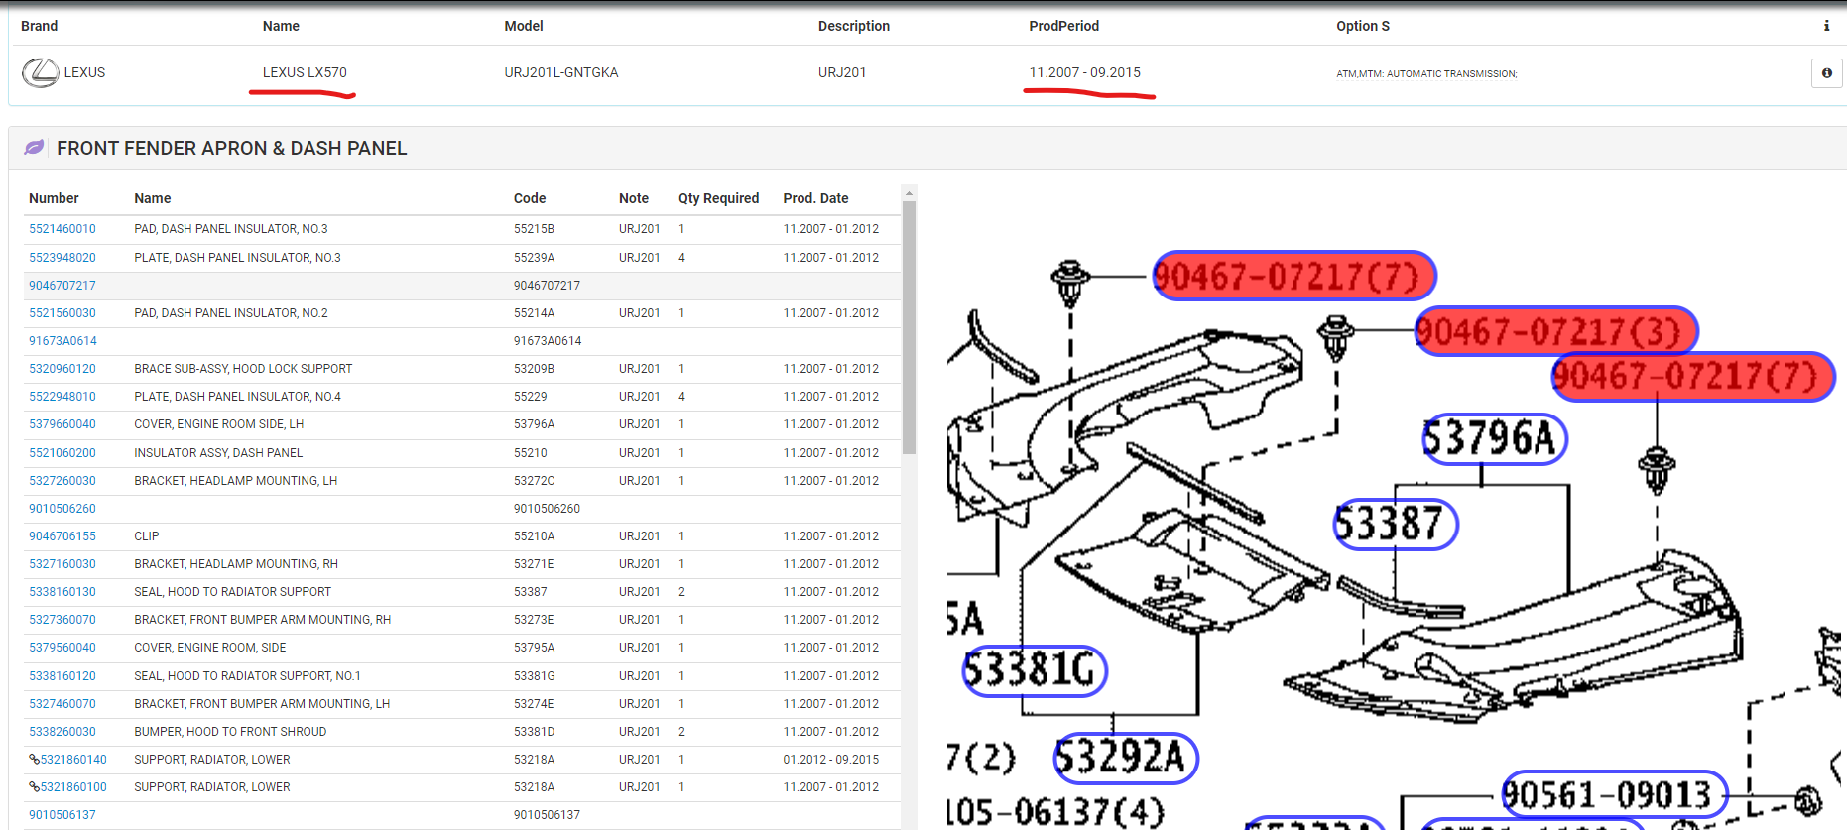
Task: Click the part name BUMPER, HOOD TO FRONT SHROUD
Action: 230,732
